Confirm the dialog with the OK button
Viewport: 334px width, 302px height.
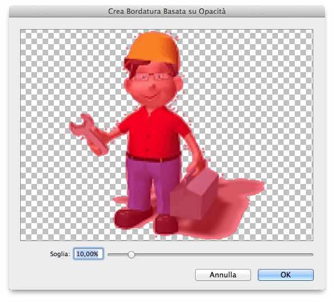(285, 275)
